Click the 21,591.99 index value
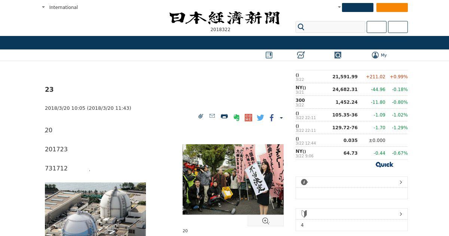 345,76
